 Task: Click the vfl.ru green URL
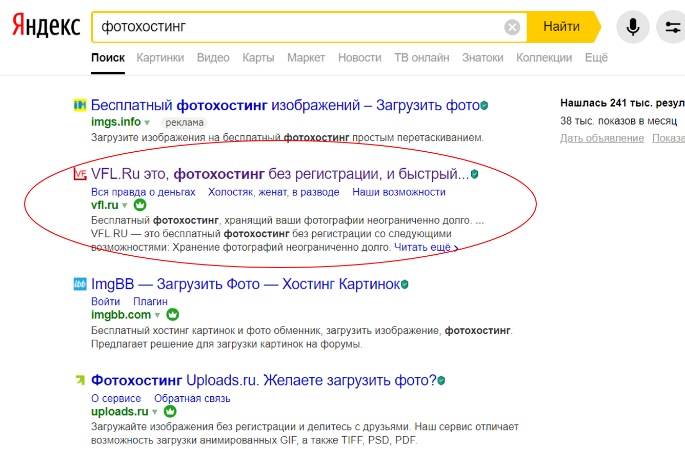(105, 205)
